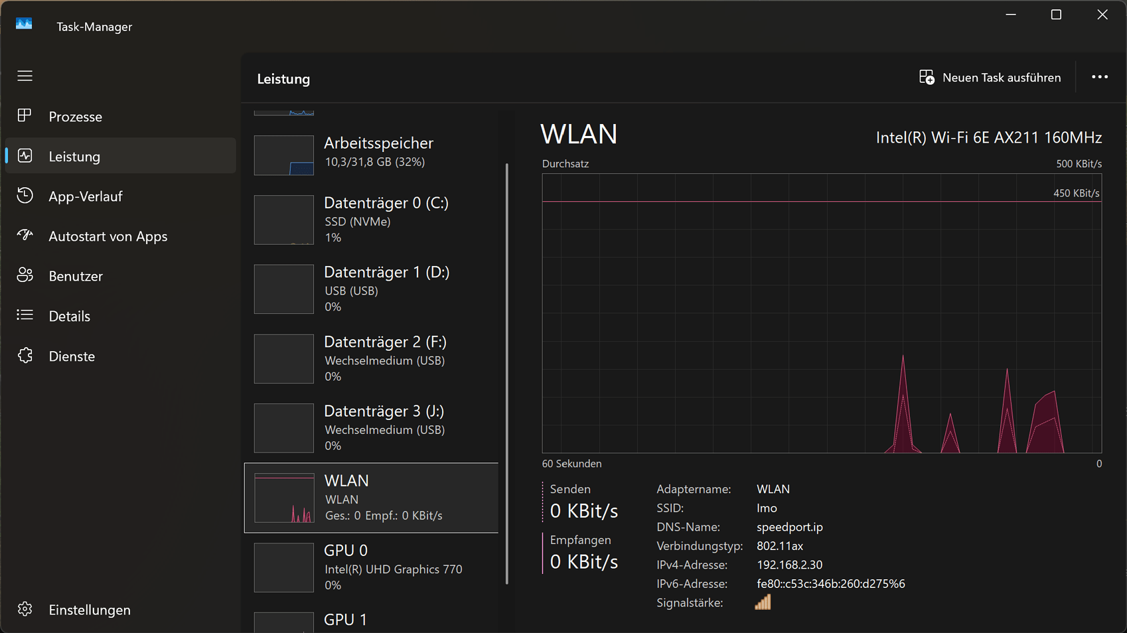Click the Details list icon
1127x633 pixels.
[x=25, y=315]
